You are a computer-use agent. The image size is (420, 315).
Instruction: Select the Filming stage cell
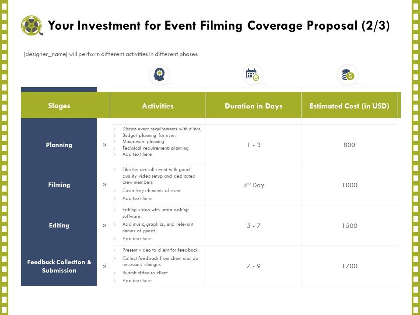tap(59, 185)
